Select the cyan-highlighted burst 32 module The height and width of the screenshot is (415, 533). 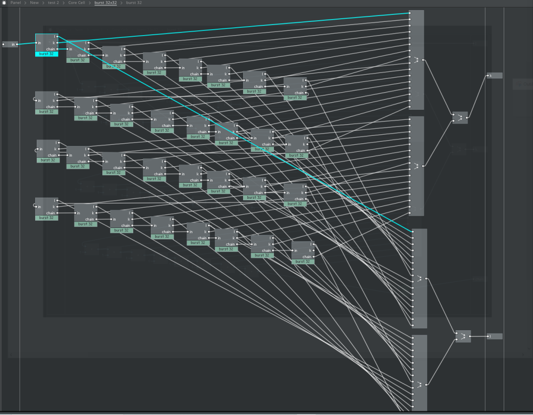46,45
